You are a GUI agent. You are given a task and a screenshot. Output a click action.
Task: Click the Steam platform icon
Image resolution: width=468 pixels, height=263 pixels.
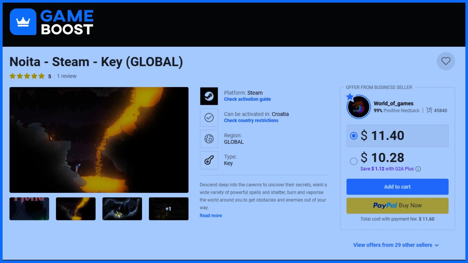[209, 96]
